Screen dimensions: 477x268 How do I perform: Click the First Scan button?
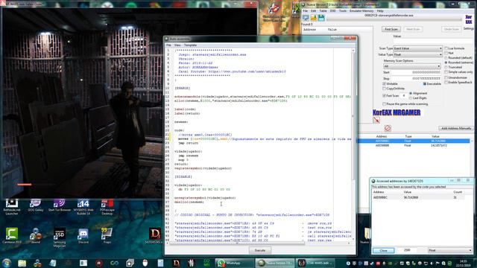(391, 29)
